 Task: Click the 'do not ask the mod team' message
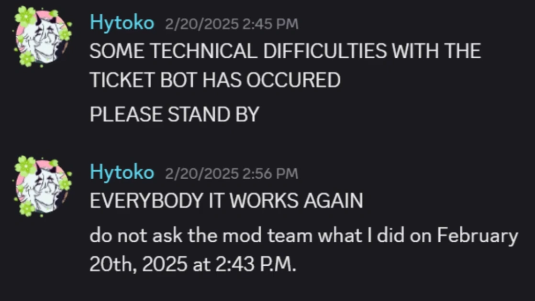tap(304, 235)
